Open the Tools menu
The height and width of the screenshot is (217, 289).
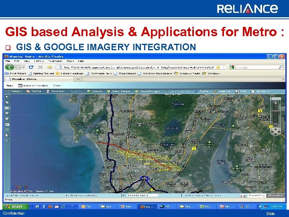(x=70, y=61)
